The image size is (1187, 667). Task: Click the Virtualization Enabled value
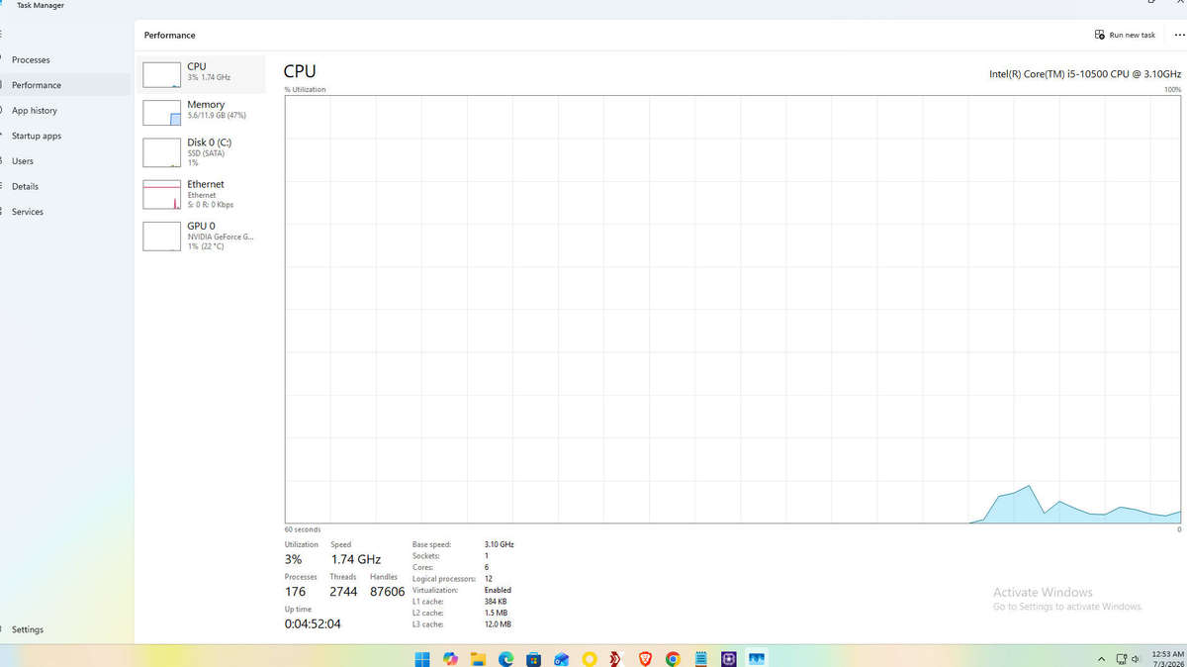click(498, 590)
